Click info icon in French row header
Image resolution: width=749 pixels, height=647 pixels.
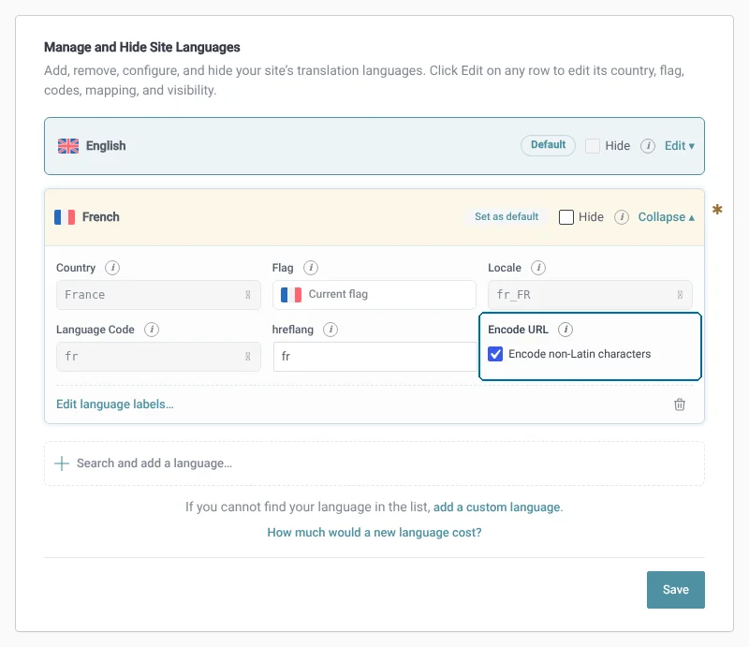point(622,217)
